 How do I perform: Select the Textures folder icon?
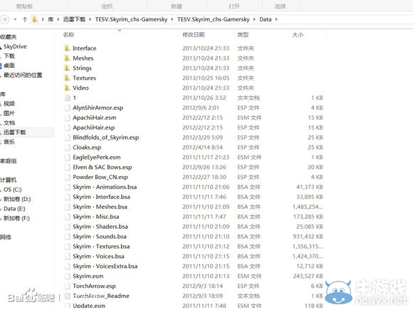(x=67, y=78)
